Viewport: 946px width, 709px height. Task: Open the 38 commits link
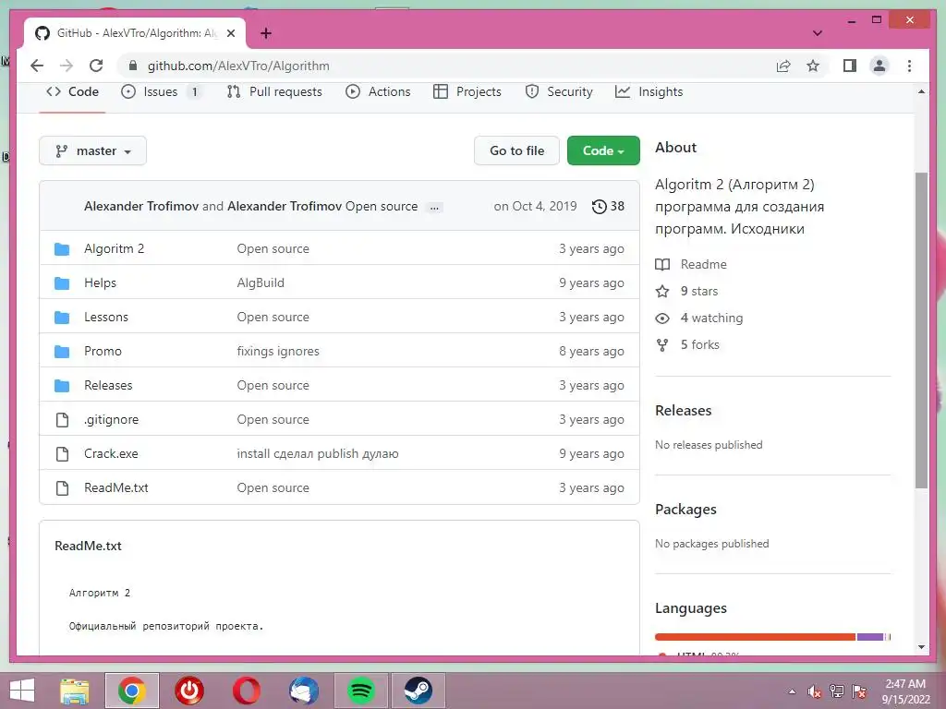pos(608,206)
